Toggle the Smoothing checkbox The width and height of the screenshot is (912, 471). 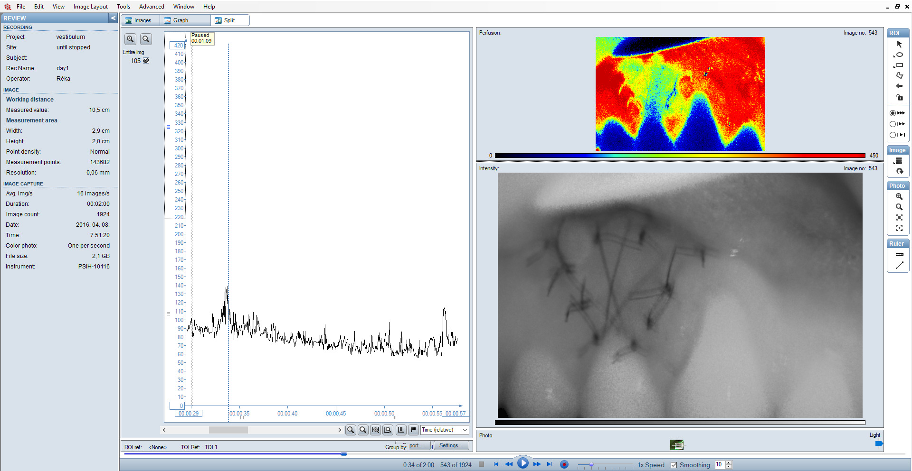[674, 465]
